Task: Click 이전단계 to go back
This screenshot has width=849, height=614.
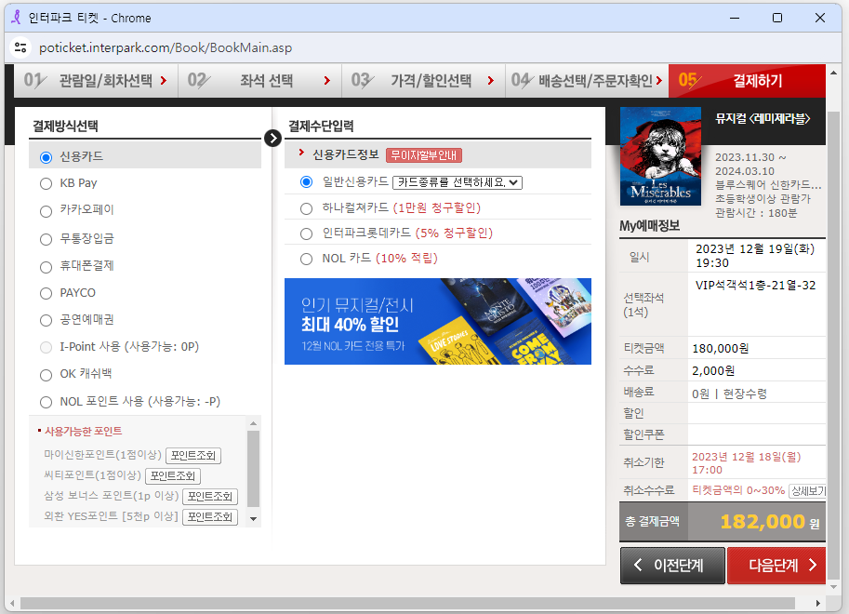Action: coord(671,565)
